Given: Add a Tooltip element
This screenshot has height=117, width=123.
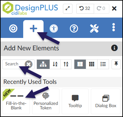Looking at the screenshot, I should pyautogui.click(x=75, y=101).
